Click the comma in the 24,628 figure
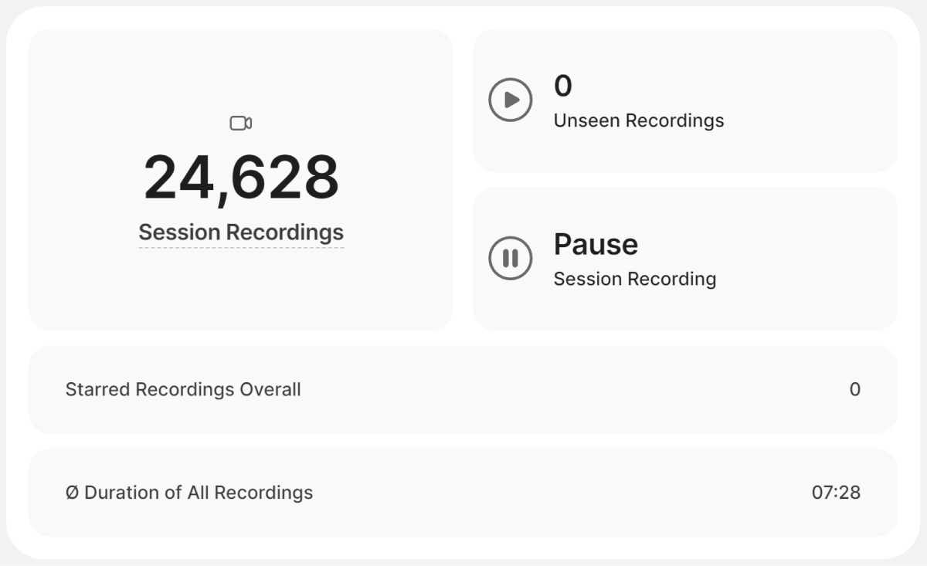 [222, 200]
